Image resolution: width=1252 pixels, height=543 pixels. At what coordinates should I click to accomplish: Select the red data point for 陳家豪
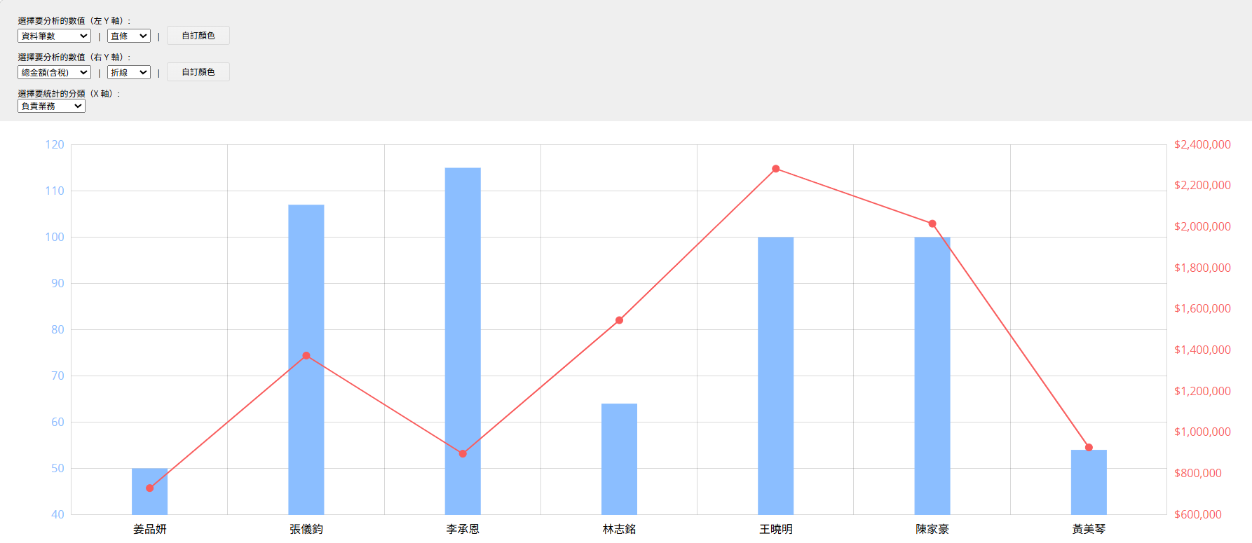[x=932, y=224]
